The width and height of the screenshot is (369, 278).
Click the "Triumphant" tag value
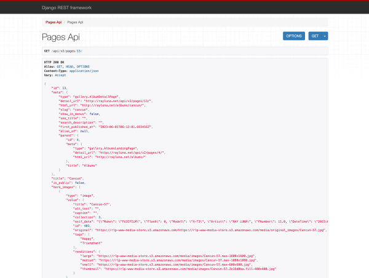click(x=91, y=243)
